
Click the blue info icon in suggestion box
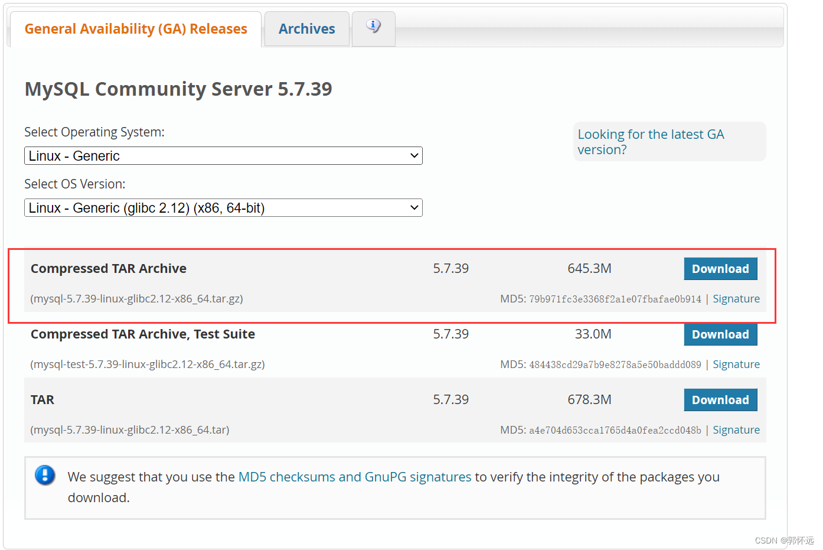[45, 475]
